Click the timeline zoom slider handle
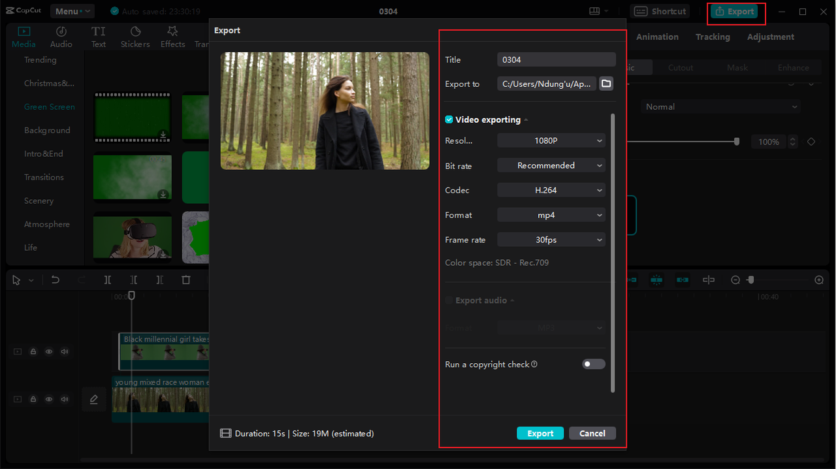Viewport: 836px width, 469px height. [751, 280]
